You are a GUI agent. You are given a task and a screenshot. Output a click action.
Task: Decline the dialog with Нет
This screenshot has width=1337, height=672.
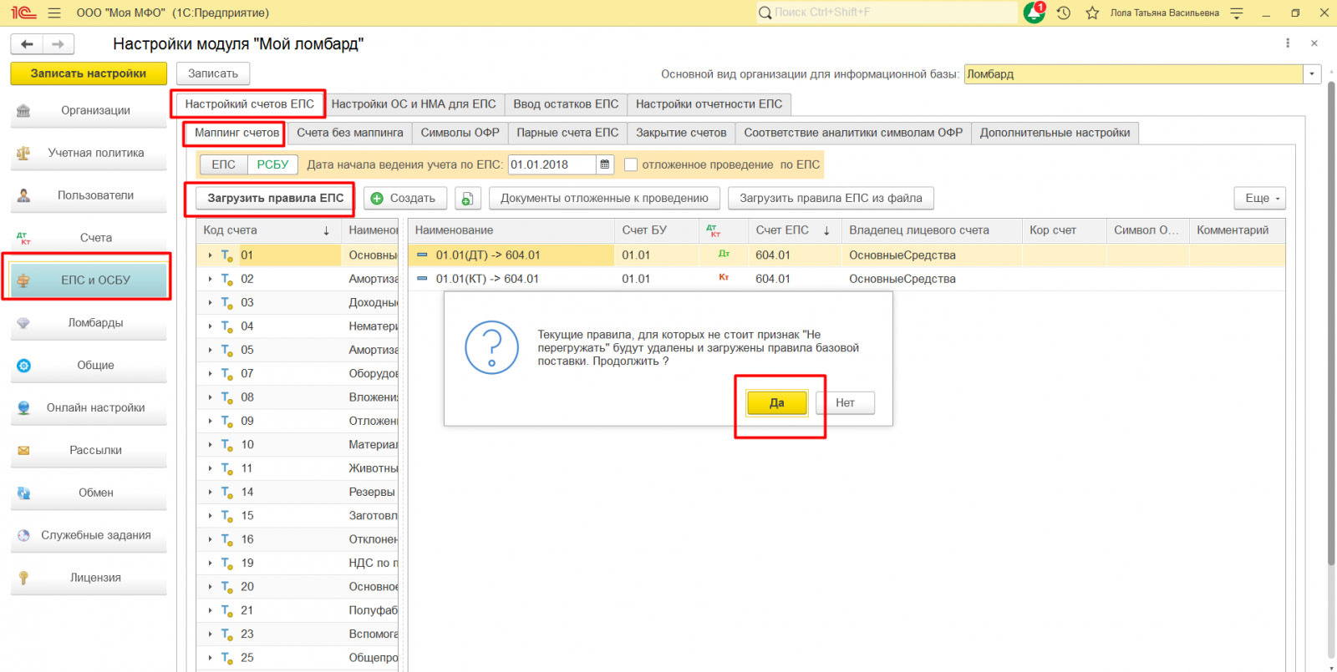846,403
